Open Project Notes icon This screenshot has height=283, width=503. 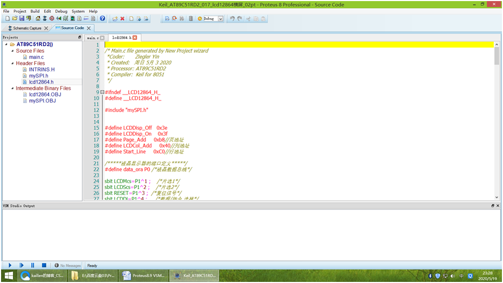coord(93,19)
